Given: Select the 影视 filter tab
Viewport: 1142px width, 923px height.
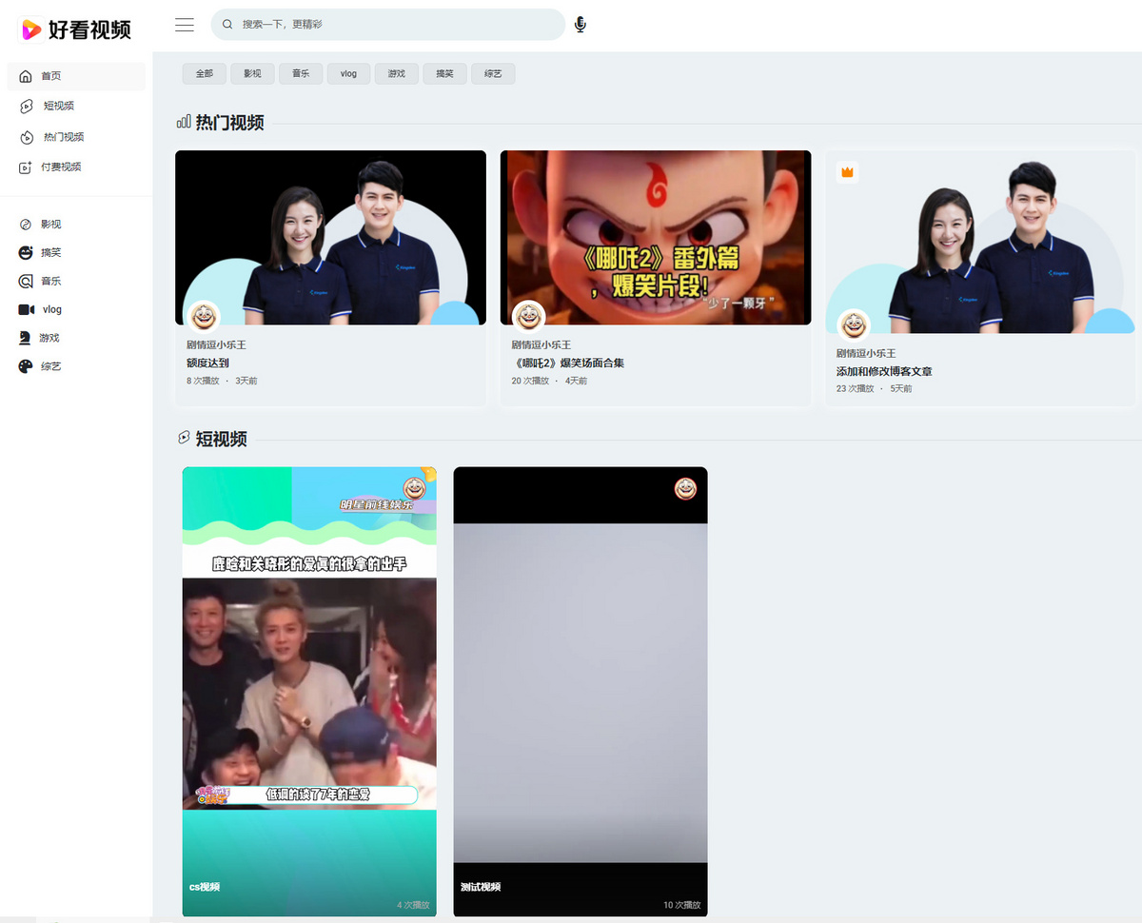Looking at the screenshot, I should click(x=252, y=73).
